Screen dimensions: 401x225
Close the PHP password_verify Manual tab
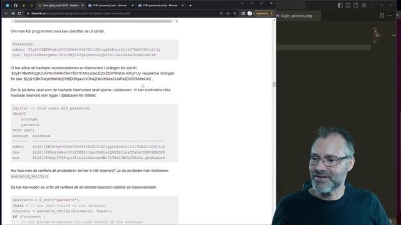(x=182, y=6)
